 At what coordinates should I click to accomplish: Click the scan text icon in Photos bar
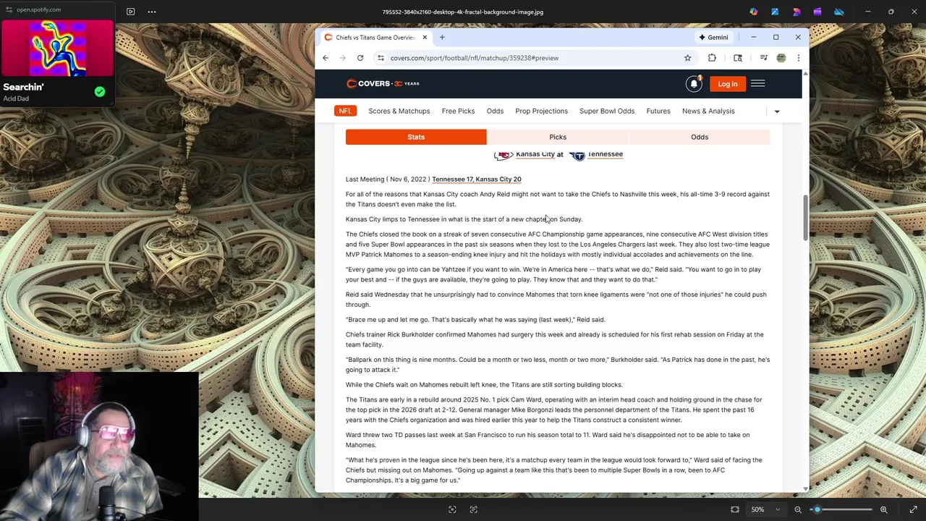coord(474,509)
